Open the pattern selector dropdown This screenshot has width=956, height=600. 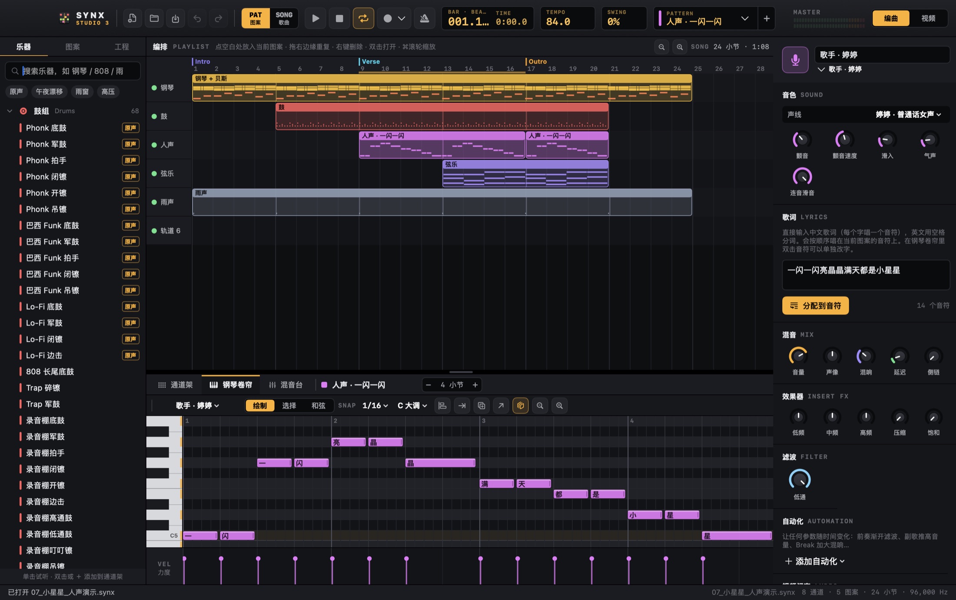(744, 18)
